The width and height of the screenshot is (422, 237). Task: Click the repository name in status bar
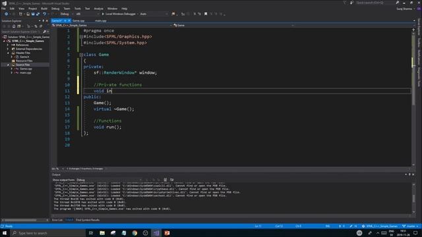coord(380,226)
